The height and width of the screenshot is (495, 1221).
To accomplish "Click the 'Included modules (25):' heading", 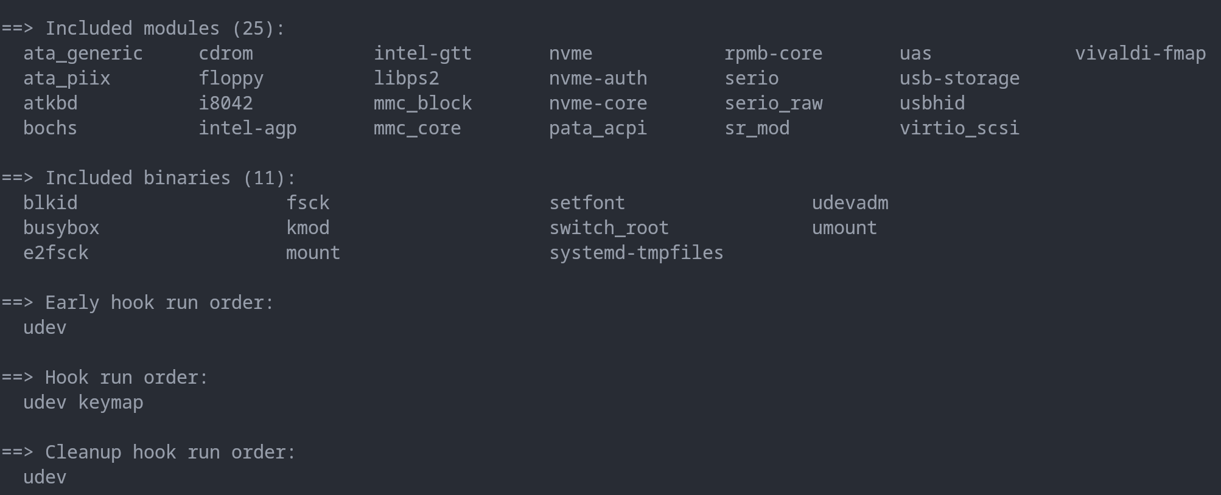I will [164, 29].
